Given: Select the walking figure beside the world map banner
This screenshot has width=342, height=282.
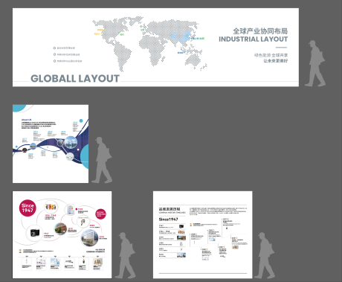Looking at the screenshot, I should (315, 63).
